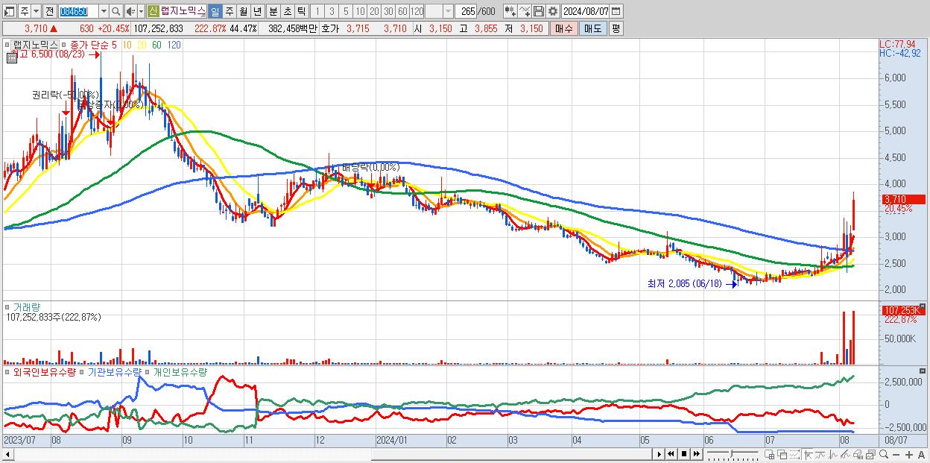Select the 5 interval preset
This screenshot has height=463, width=930.
click(x=346, y=11)
